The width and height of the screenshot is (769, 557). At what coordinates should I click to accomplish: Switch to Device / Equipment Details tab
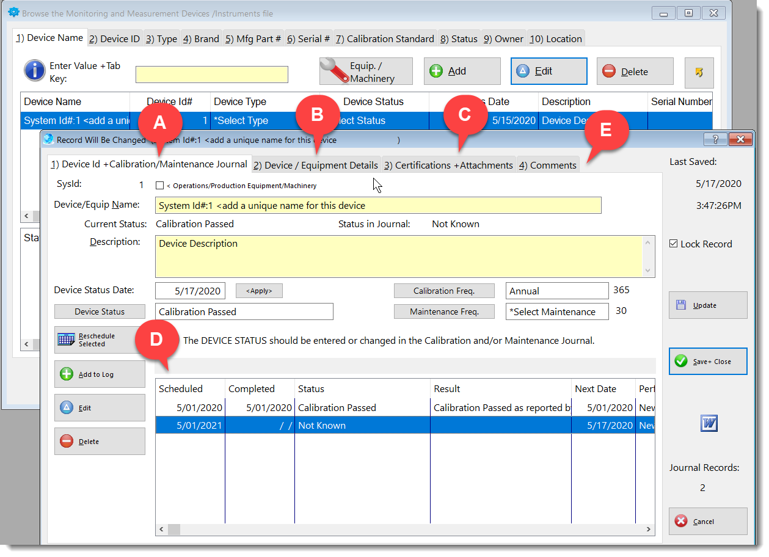315,165
